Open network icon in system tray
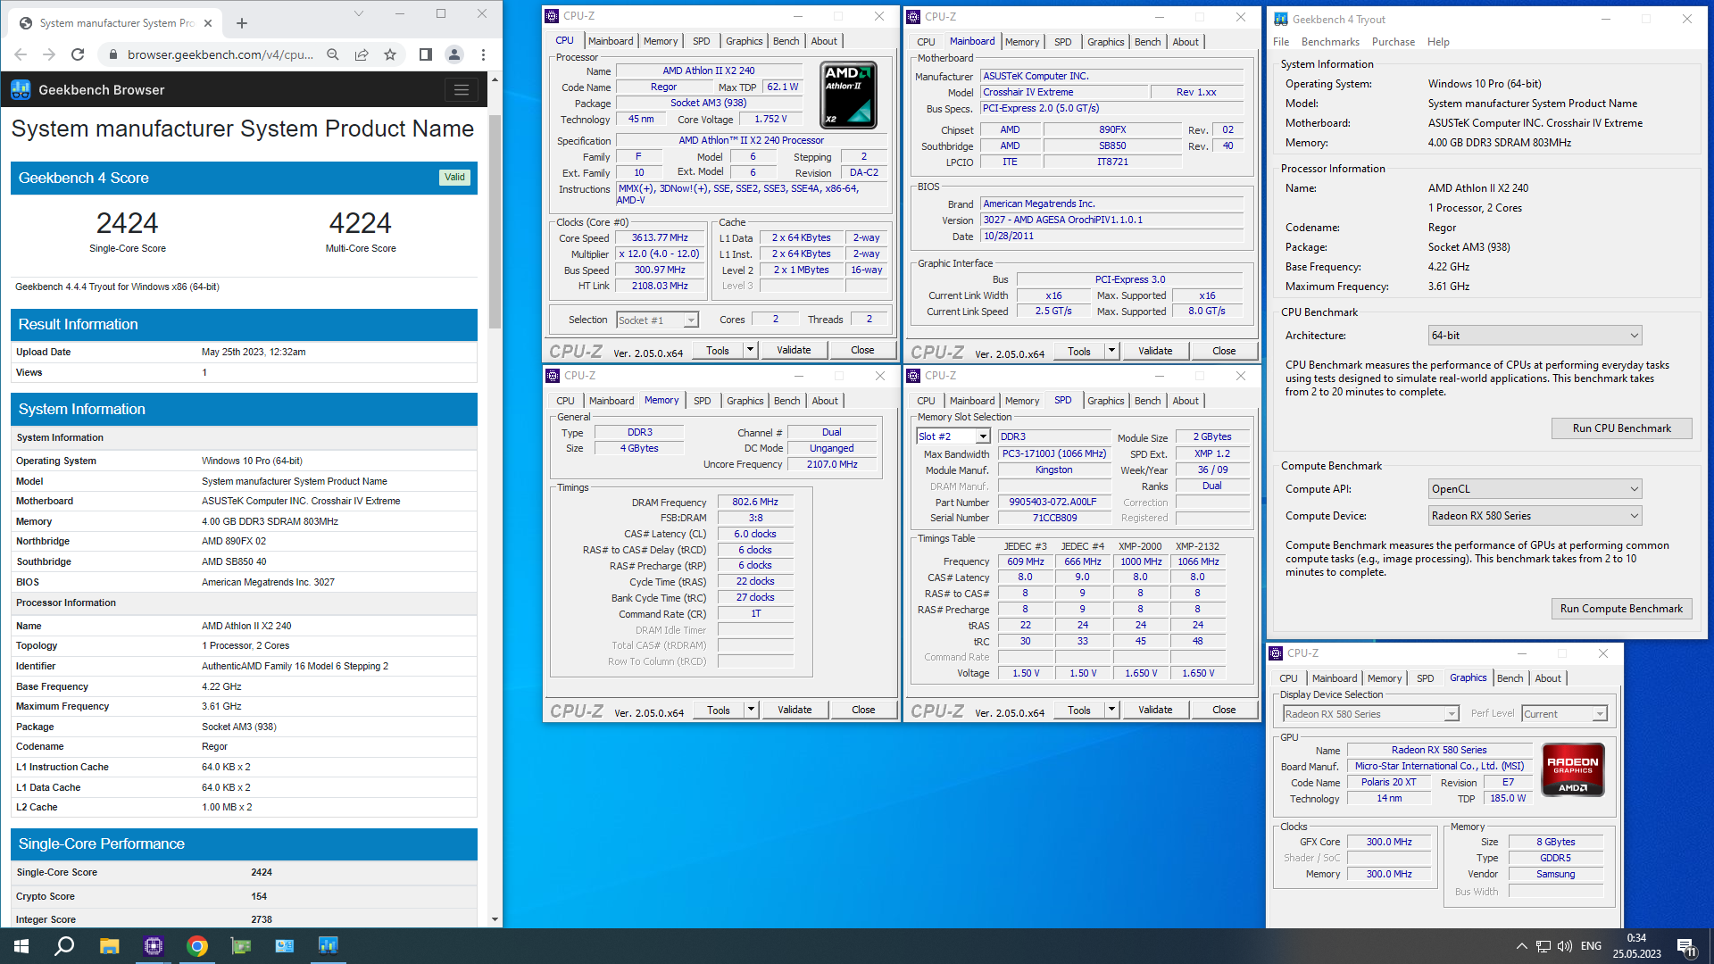Image resolution: width=1714 pixels, height=964 pixels. pos(1543,946)
